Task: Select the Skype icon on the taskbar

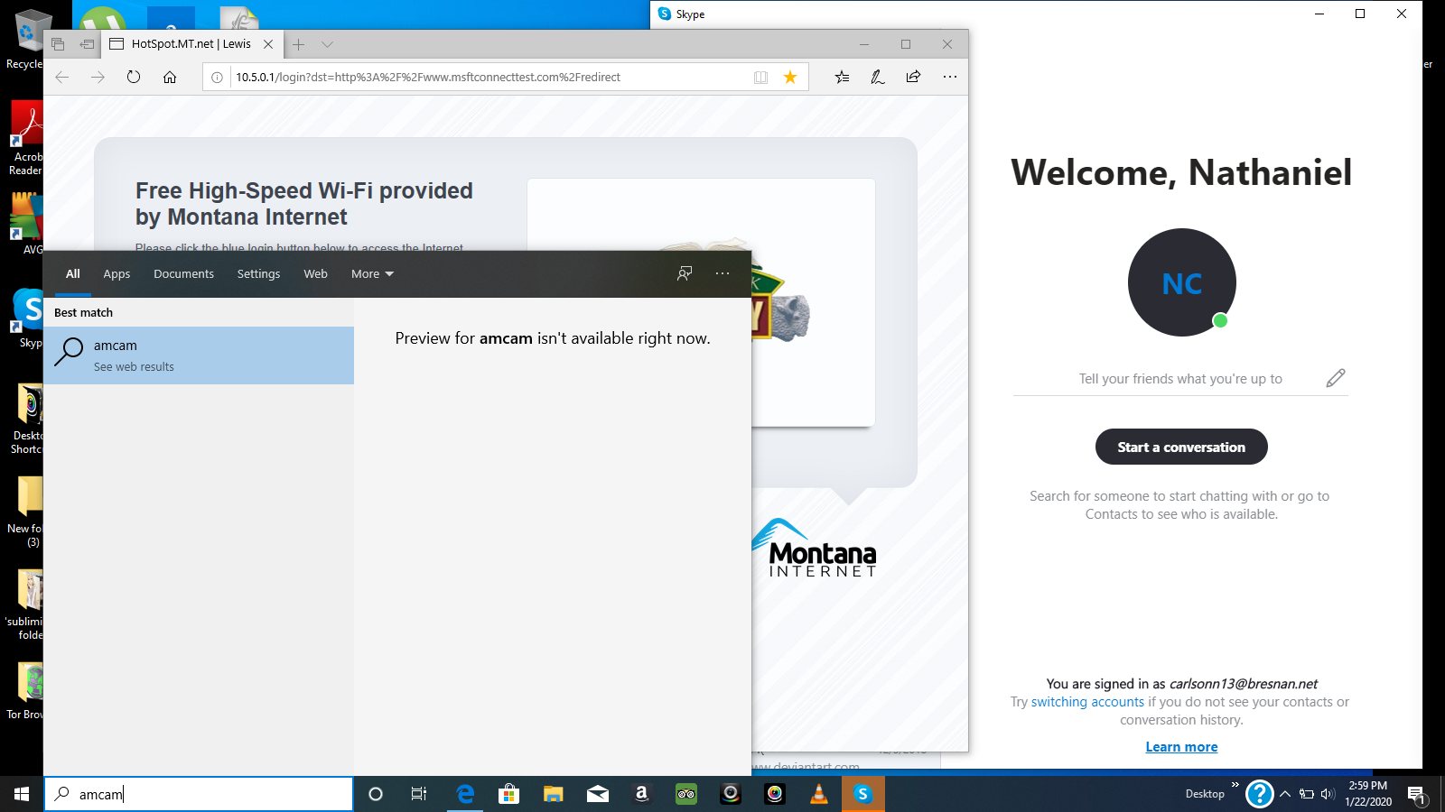Action: [863, 794]
